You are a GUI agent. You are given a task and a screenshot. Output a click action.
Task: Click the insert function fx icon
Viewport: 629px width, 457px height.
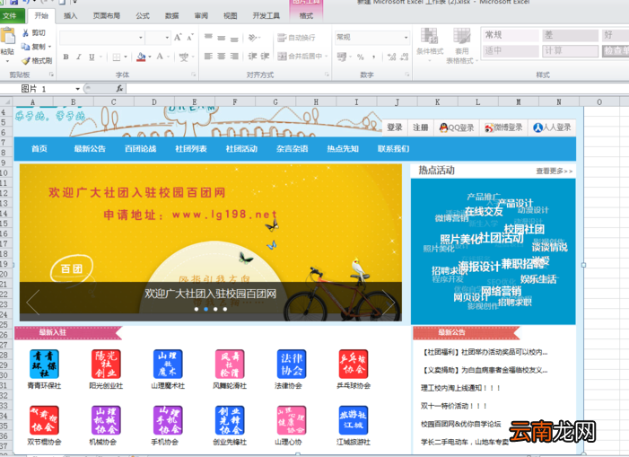pyautogui.click(x=119, y=88)
